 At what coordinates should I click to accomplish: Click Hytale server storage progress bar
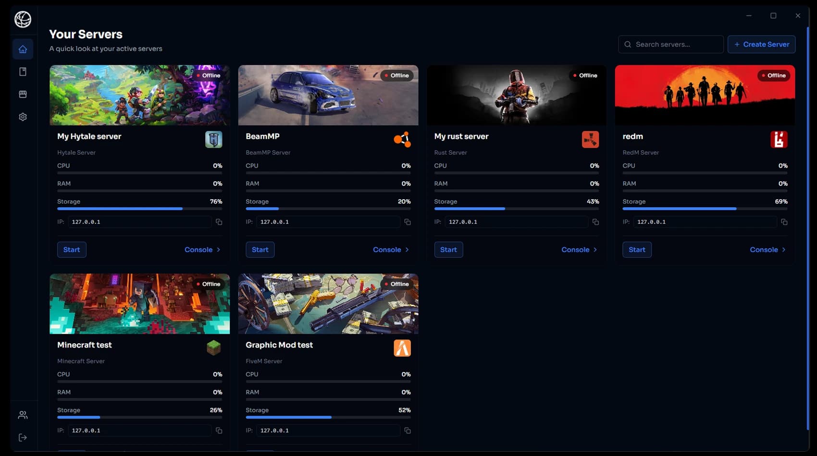[x=139, y=209]
